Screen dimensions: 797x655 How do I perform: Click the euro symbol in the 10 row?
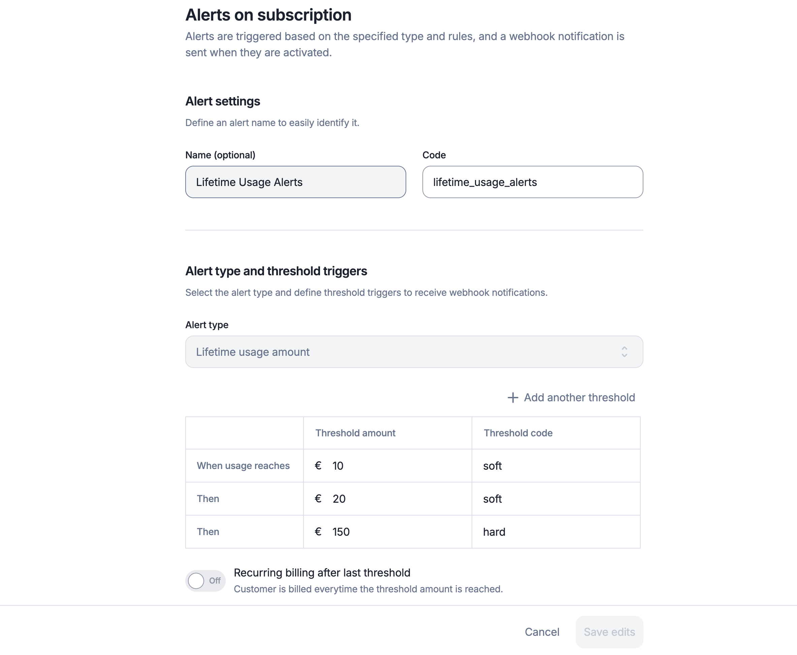[318, 466]
